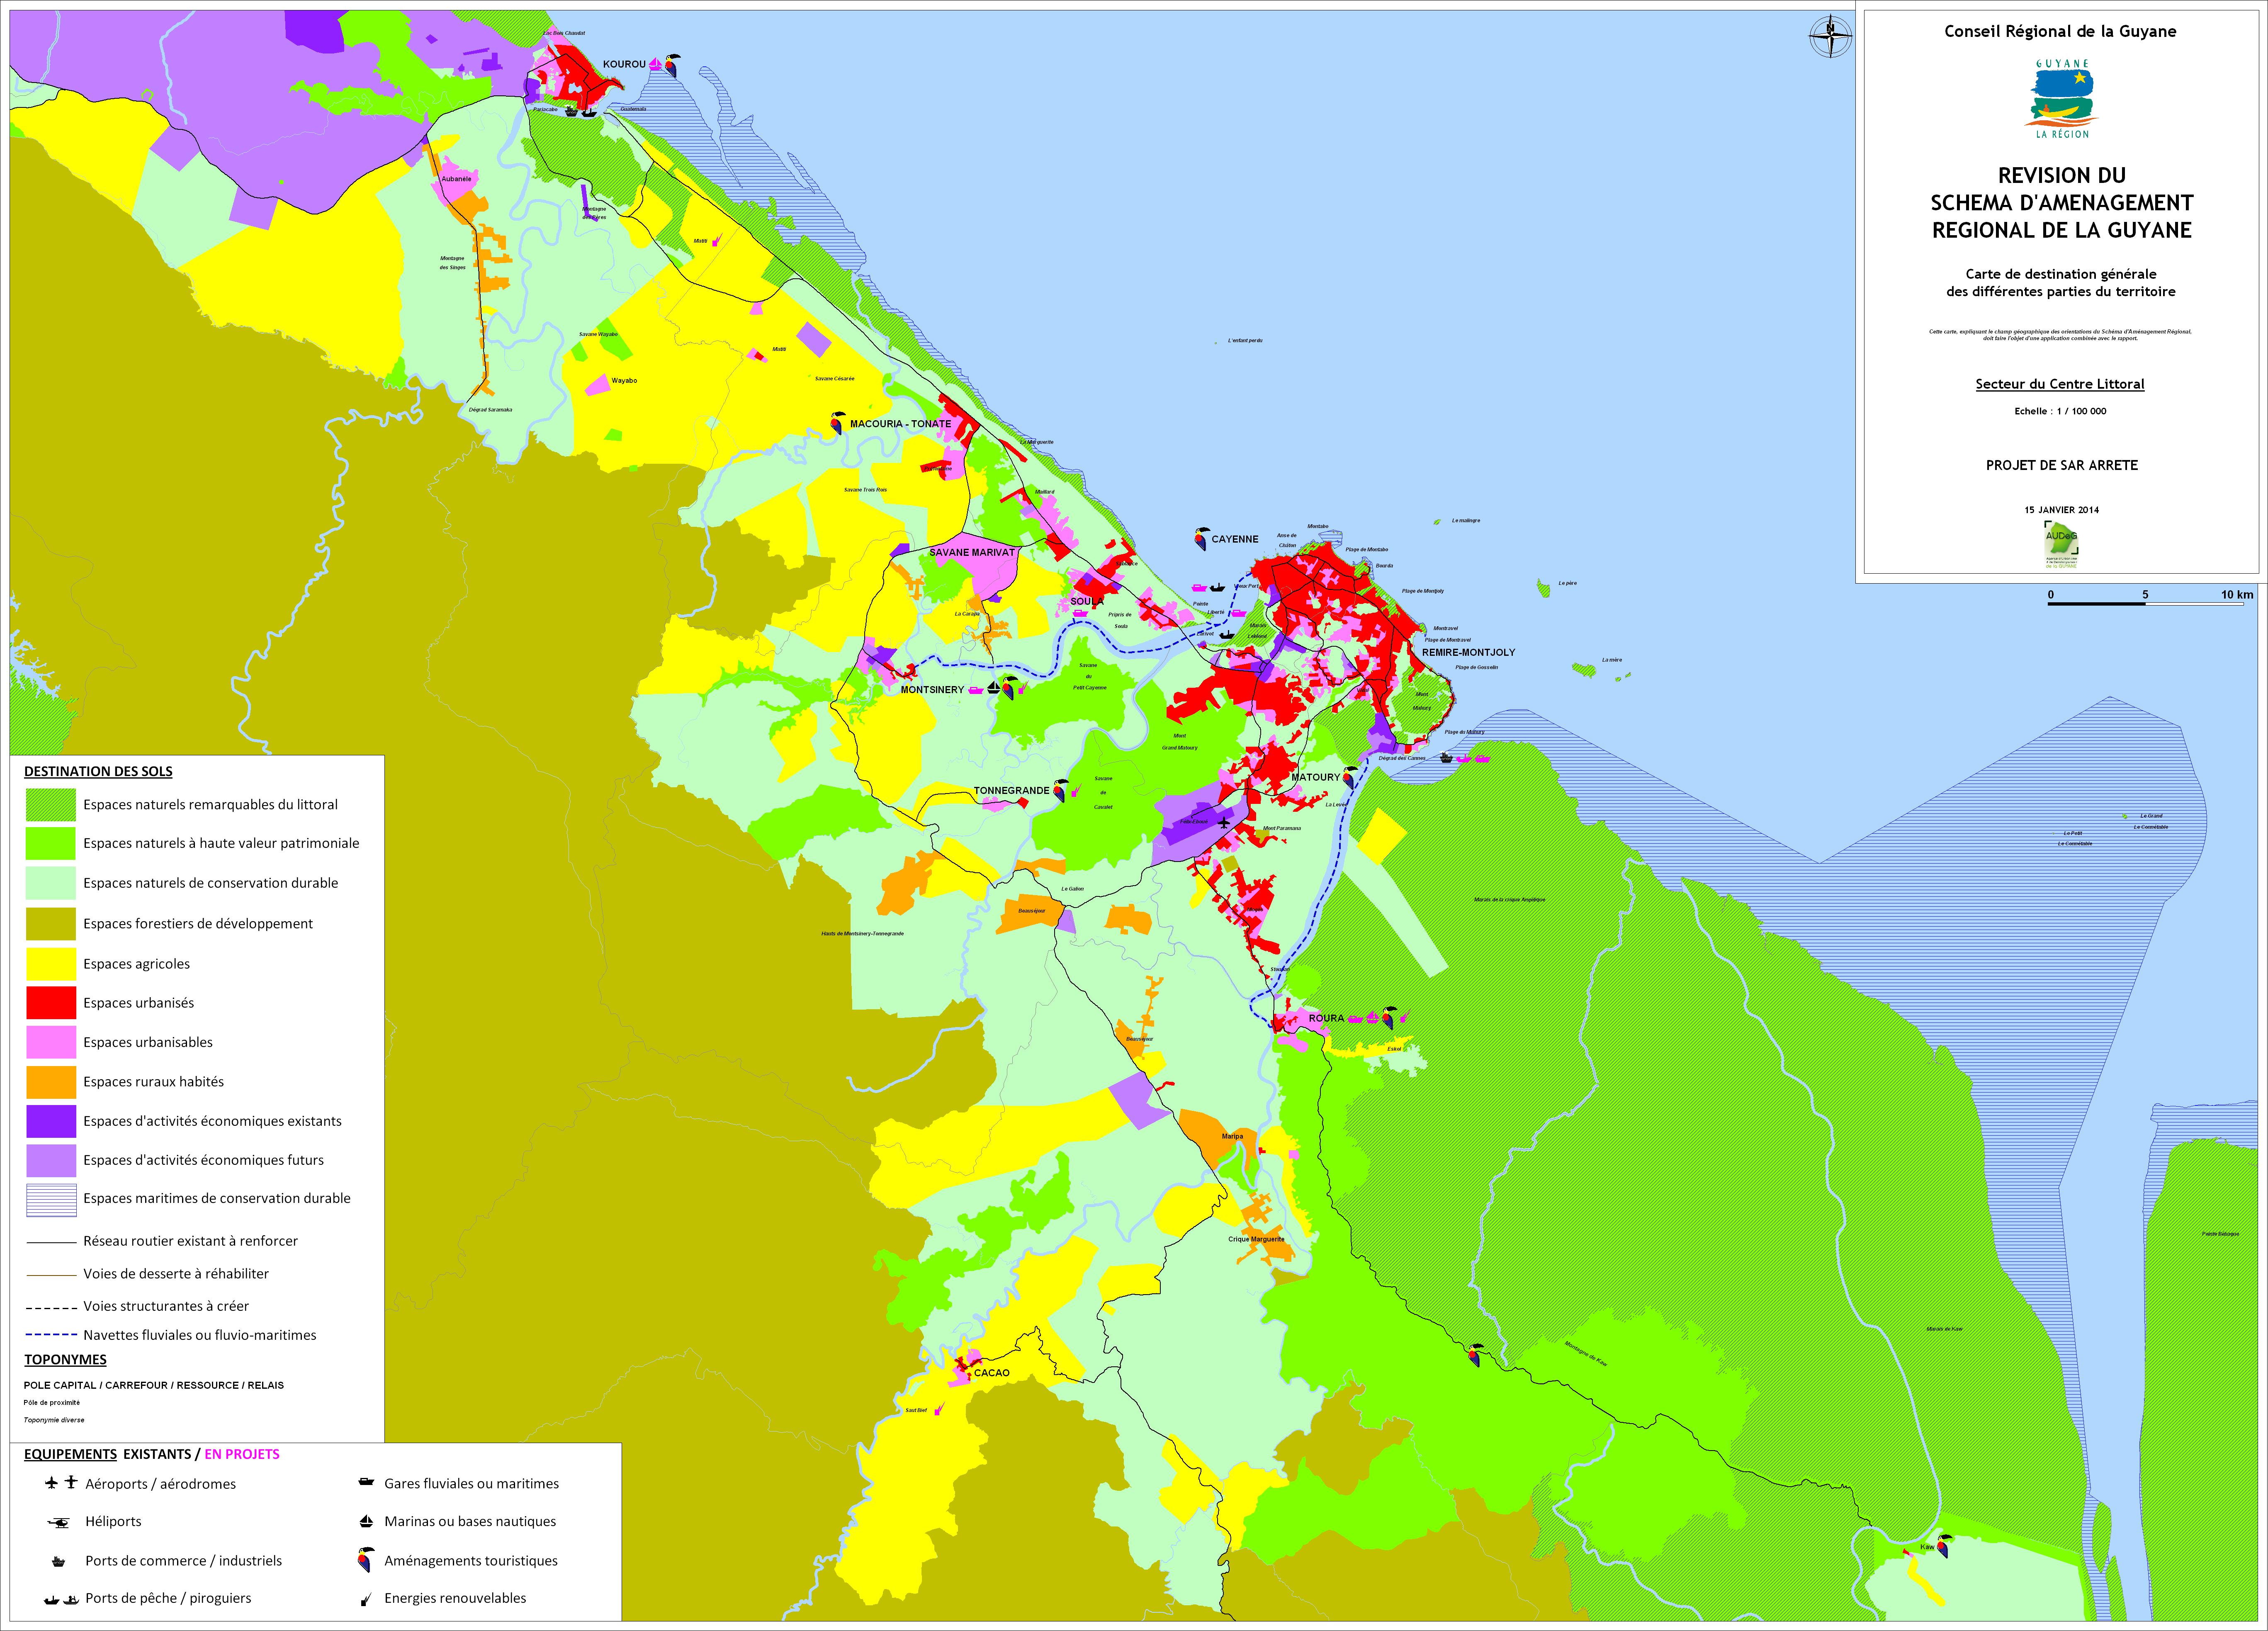Click the Marinas ou bases nautiques legend icon
Viewport: 2268px width, 1631px height.
tap(366, 1522)
